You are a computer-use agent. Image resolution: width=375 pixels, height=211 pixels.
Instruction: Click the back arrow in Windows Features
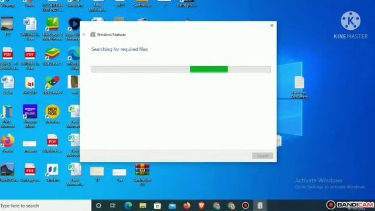(x=84, y=35)
